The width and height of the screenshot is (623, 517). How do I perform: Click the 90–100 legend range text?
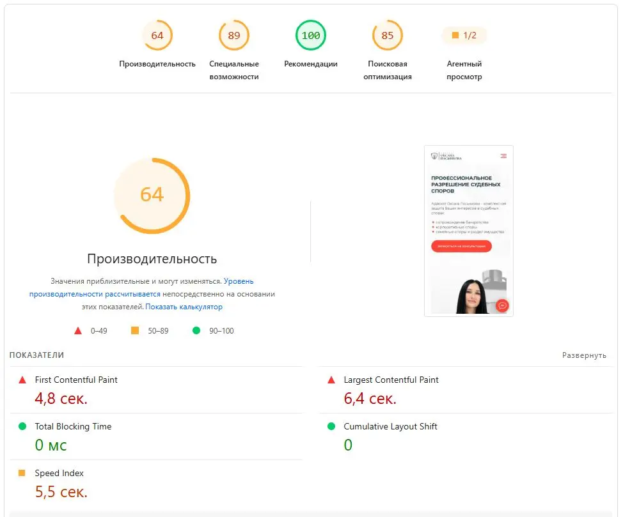point(222,331)
